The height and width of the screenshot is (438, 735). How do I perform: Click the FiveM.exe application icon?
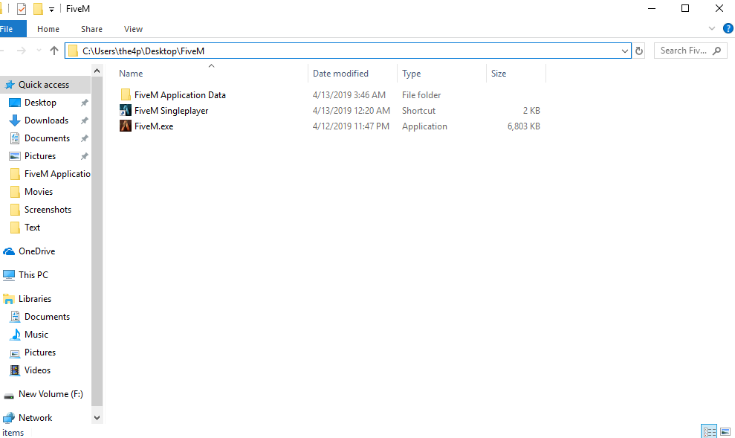click(x=125, y=126)
